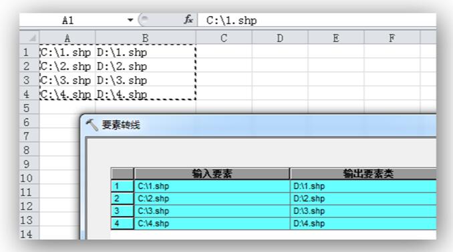Select spreadsheet row 10 header
The width and height of the screenshot is (453, 252).
pyautogui.click(x=29, y=178)
